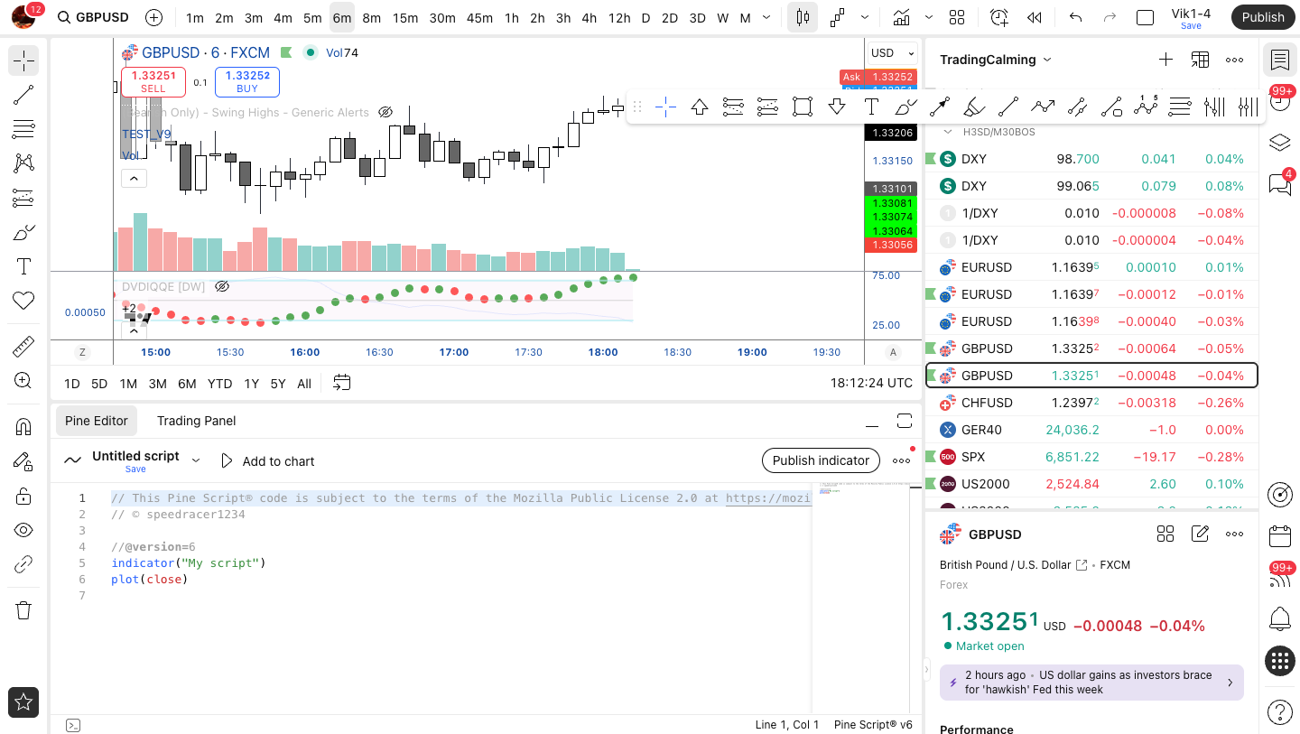Viewport: 1300px width, 734px height.
Task: Open the layout setup square icon
Action: (x=1145, y=17)
